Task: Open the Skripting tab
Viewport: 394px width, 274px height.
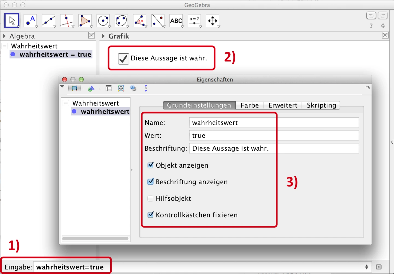Action: pyautogui.click(x=321, y=106)
